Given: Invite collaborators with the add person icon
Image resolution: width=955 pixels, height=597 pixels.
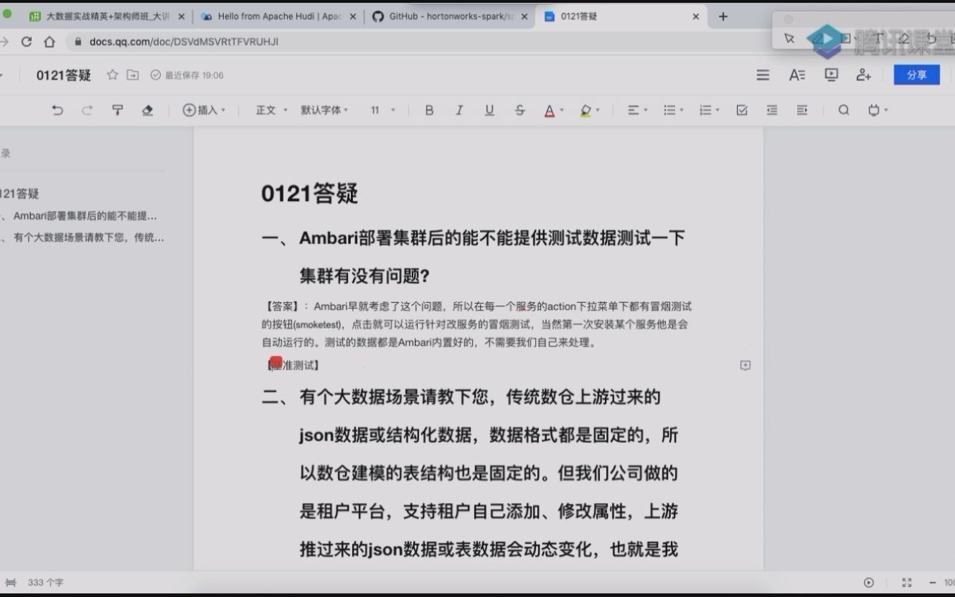Looking at the screenshot, I should point(864,75).
